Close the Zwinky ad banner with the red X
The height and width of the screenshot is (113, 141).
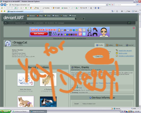click(134, 28)
